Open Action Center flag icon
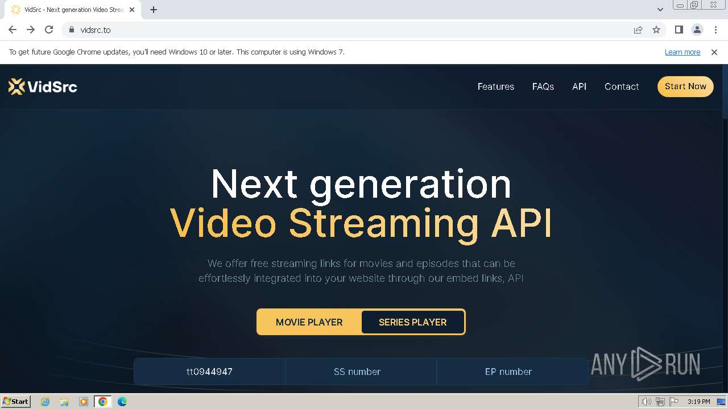Viewport: 728px width, 409px height. pyautogui.click(x=674, y=402)
